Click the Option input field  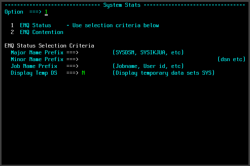click(x=46, y=12)
